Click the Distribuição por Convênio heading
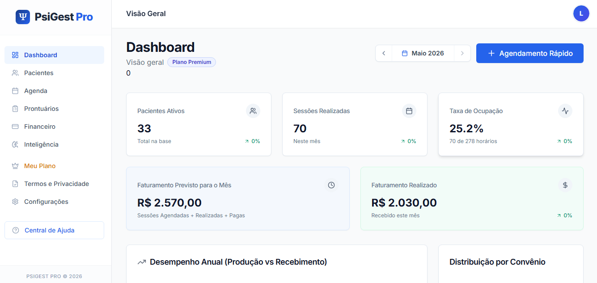Viewport: 597px width, 283px height. point(497,262)
